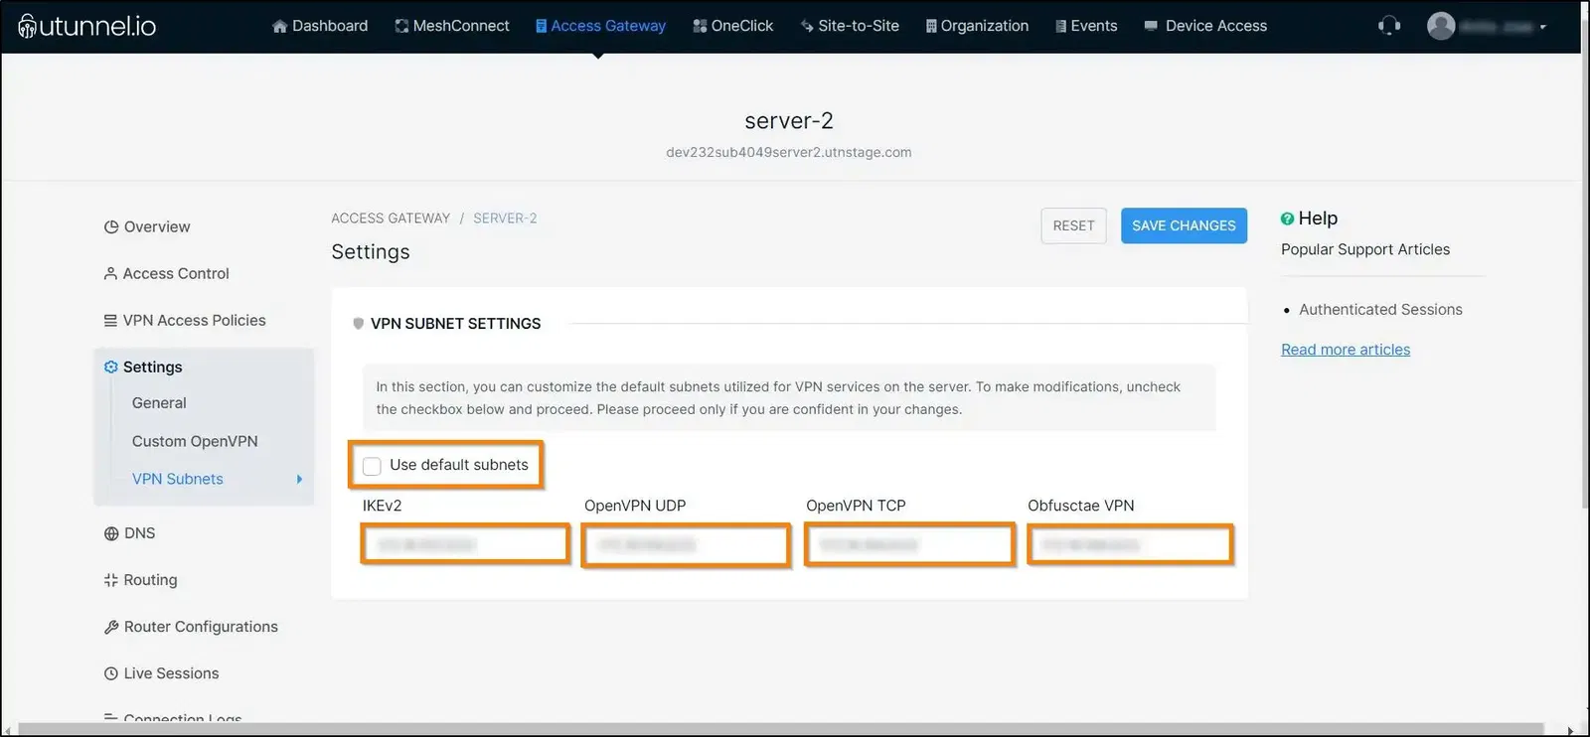Click the SERVER-2 breadcrumb link
This screenshot has width=1590, height=737.
(x=505, y=219)
